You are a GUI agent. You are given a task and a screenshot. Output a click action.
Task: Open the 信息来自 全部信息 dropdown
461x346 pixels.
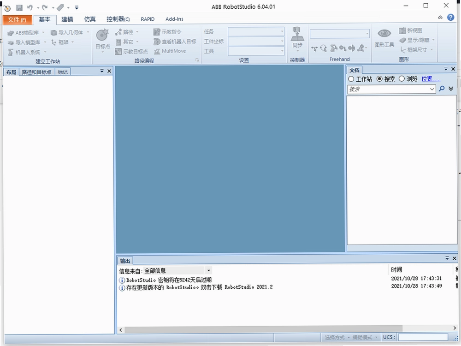(x=208, y=270)
